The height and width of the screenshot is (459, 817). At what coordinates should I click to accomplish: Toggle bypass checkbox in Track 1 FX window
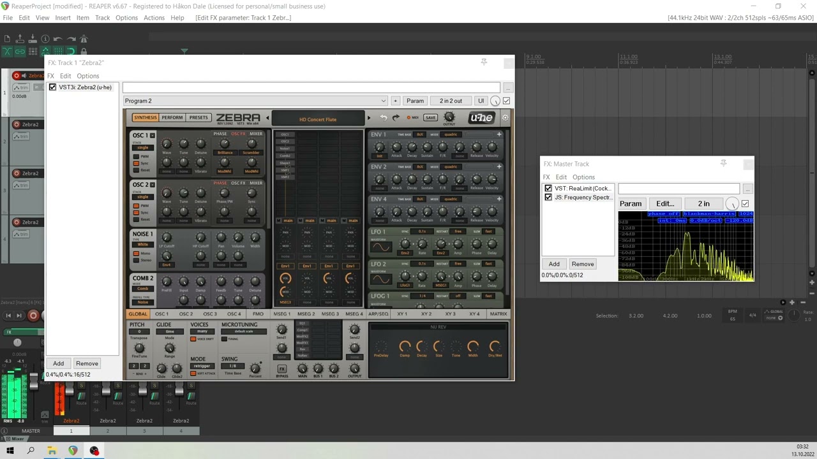point(507,101)
